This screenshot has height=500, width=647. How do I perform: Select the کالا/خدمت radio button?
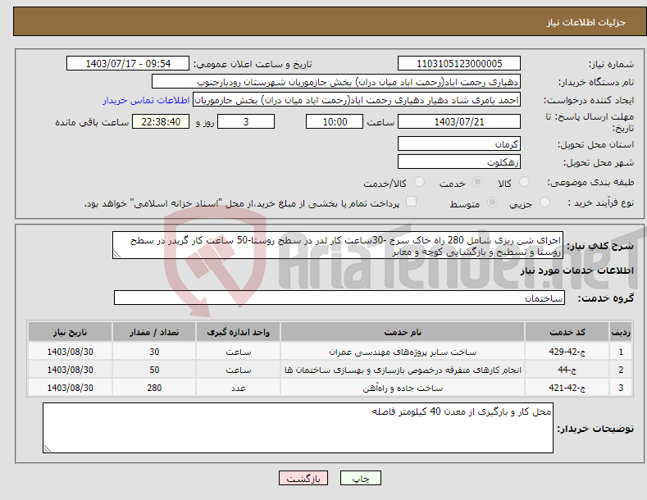point(419,182)
